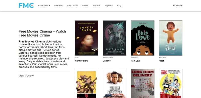Select the Short Film genre label

[x=162, y=58]
